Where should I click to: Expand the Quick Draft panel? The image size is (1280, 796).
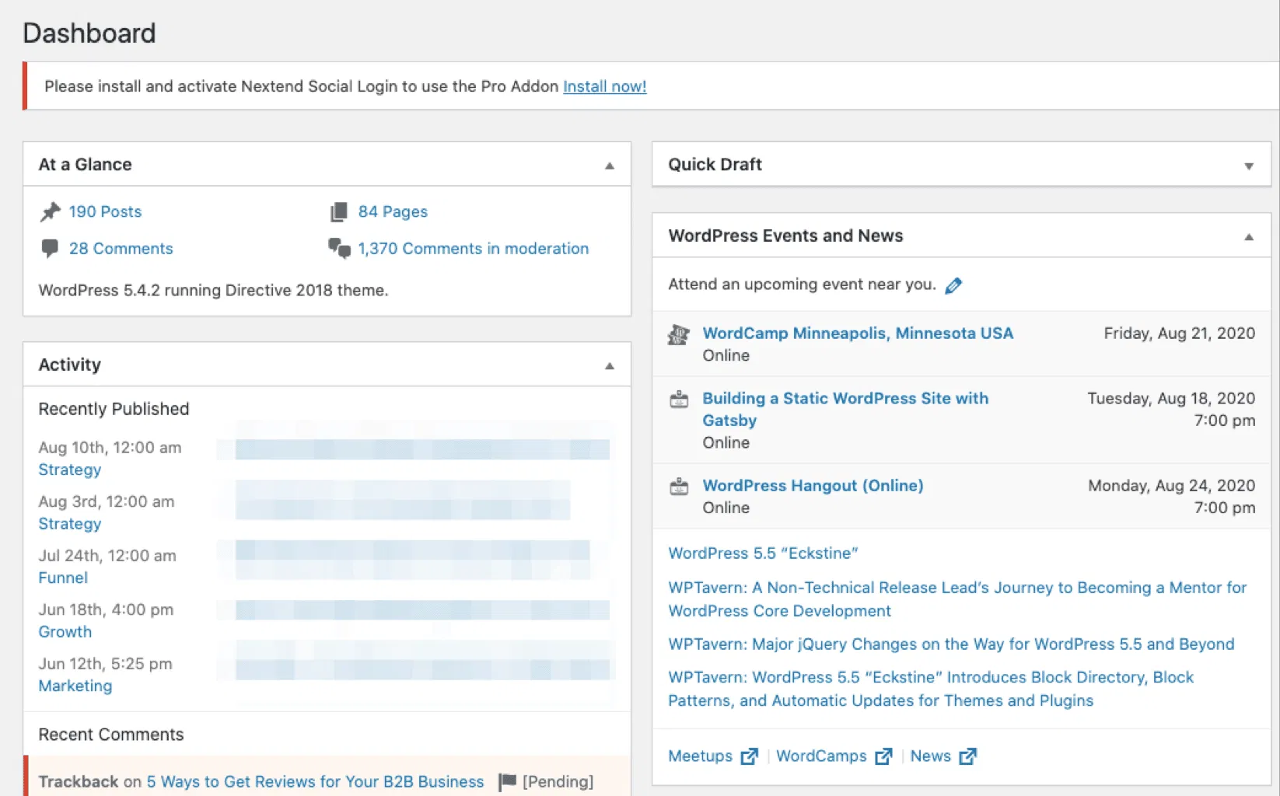point(1248,166)
